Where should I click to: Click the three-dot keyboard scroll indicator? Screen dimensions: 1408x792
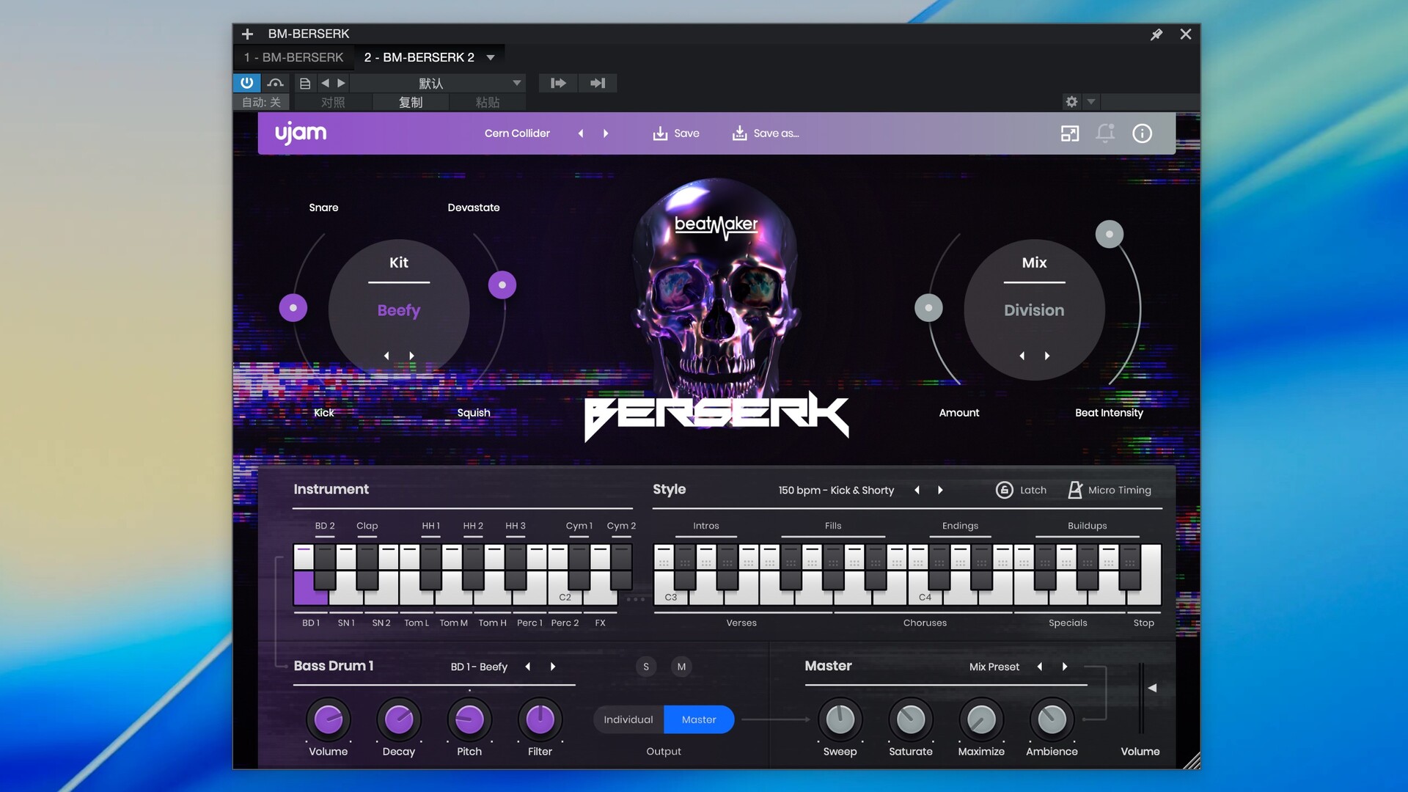(636, 599)
